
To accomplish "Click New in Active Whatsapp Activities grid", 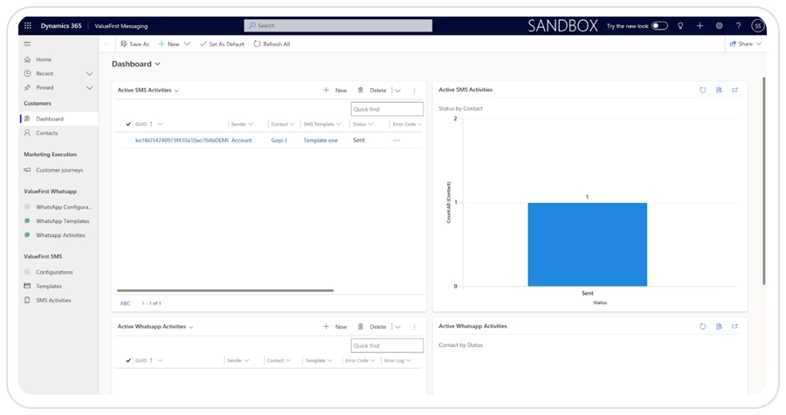I will [x=334, y=327].
